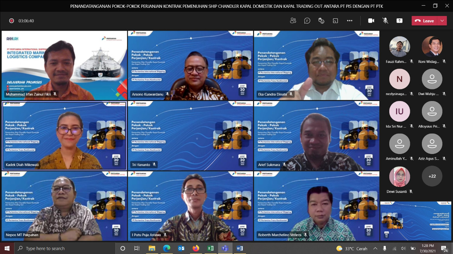Leave the meeting with the Leave button

(x=424, y=21)
